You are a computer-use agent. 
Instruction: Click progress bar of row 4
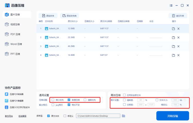(x=156, y=56)
